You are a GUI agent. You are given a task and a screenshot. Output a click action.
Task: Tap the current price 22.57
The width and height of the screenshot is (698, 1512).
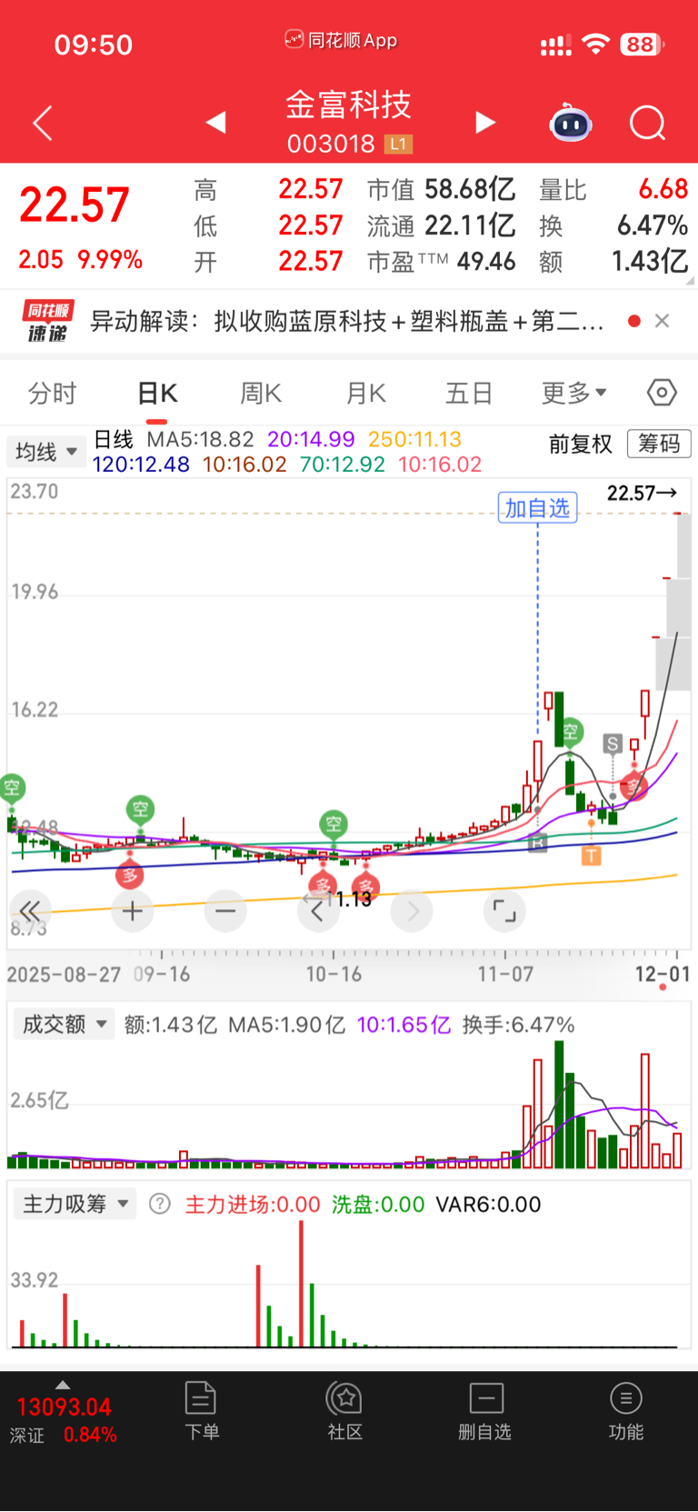tap(75, 205)
